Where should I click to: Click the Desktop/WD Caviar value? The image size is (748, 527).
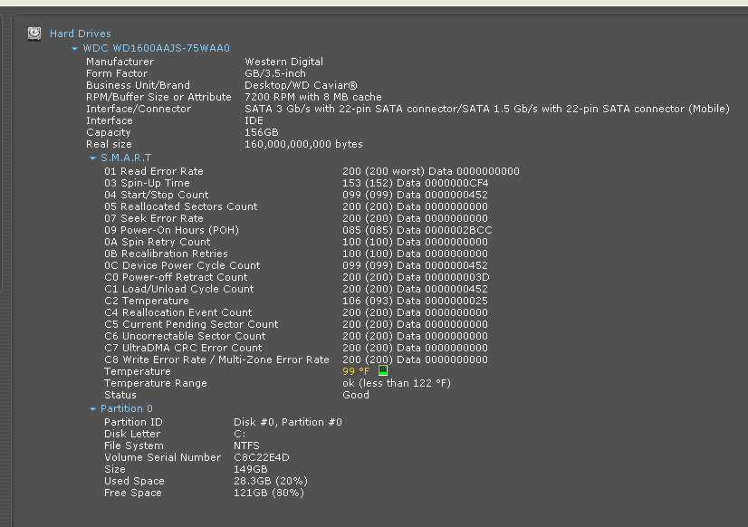(x=301, y=85)
